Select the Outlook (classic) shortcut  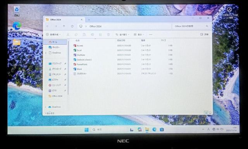click(x=83, y=60)
